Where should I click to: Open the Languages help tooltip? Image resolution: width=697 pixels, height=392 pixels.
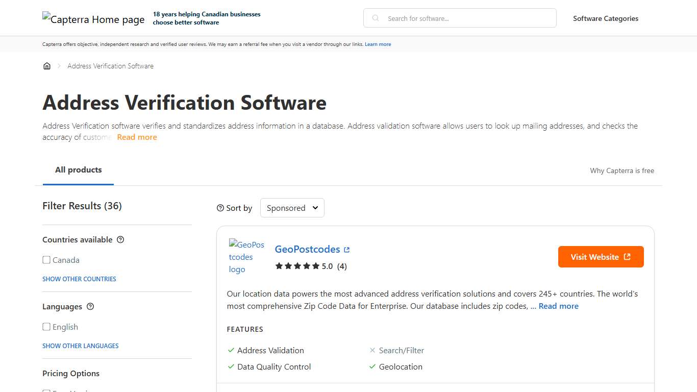click(90, 306)
